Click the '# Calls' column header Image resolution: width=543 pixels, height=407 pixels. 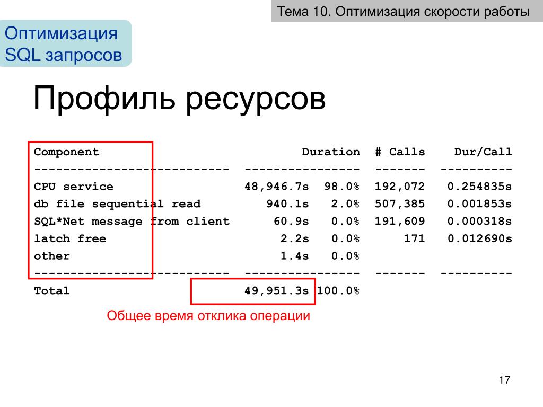(x=400, y=152)
